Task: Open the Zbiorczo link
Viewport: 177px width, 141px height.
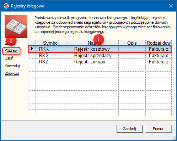Action: pos(12,73)
